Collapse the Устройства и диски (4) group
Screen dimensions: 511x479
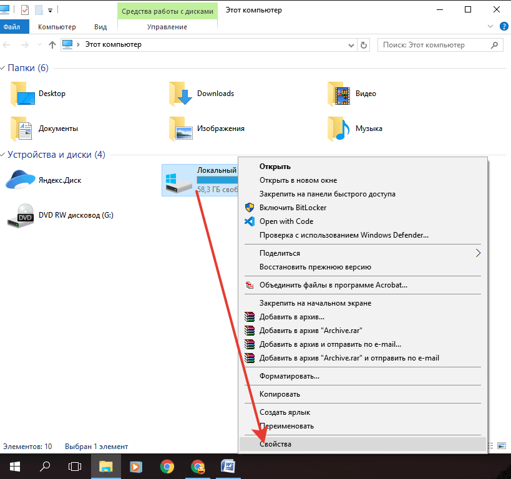(2, 155)
